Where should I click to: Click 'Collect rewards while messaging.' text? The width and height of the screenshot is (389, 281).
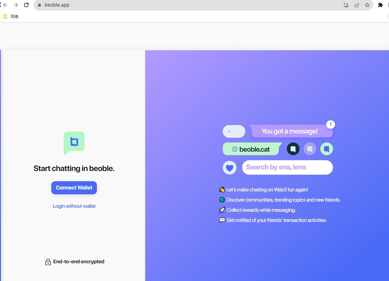(261, 210)
